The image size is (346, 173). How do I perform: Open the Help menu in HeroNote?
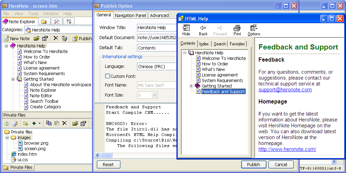[67, 14]
